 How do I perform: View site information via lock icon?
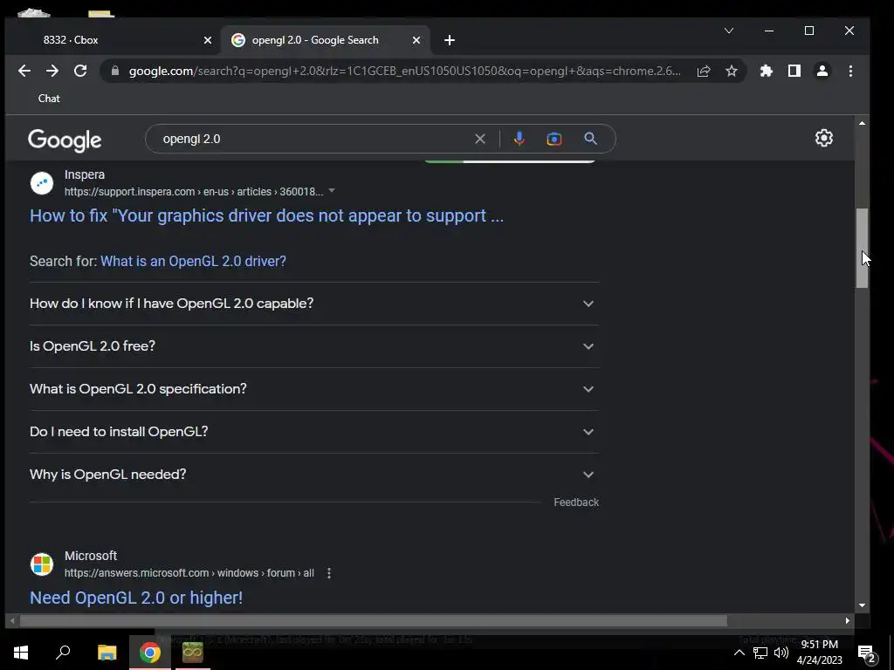[x=115, y=71]
